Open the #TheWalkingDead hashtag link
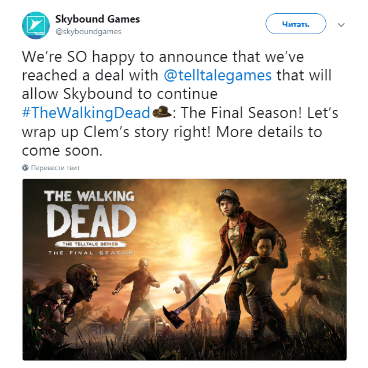Image resolution: width=368 pixels, height=368 pixels. (x=86, y=113)
